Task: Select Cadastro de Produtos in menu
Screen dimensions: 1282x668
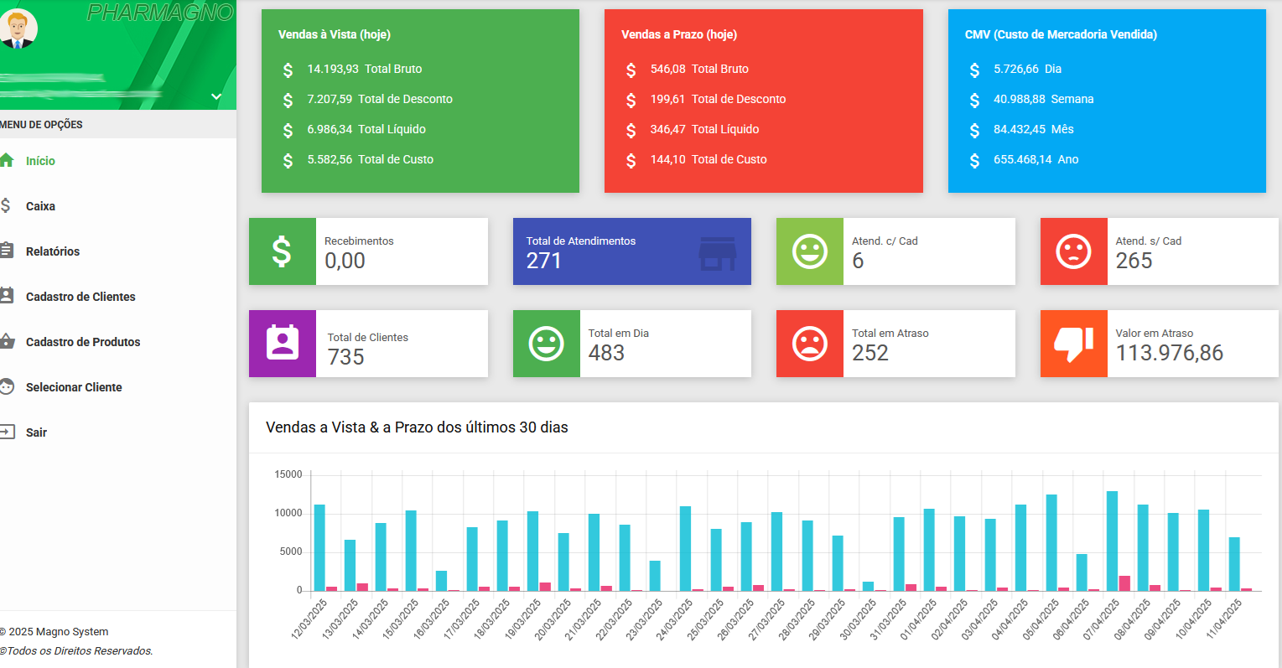Action: [83, 342]
